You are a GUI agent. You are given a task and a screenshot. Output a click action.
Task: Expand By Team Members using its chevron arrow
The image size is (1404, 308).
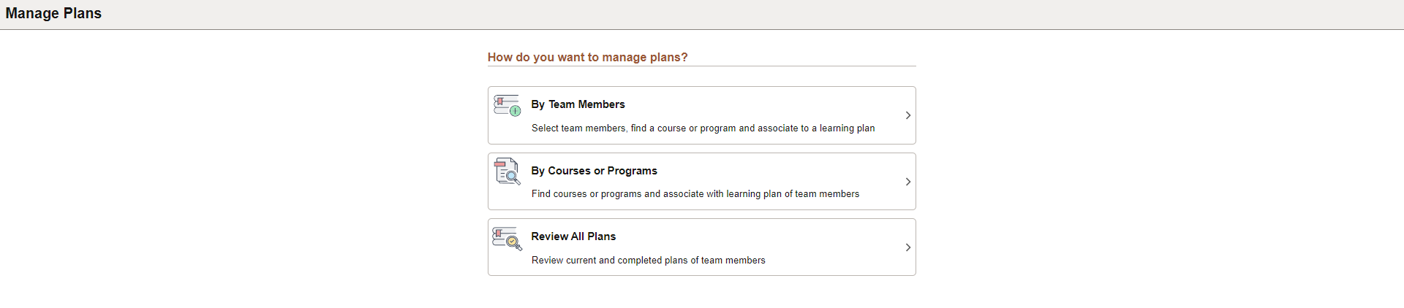pyautogui.click(x=907, y=115)
